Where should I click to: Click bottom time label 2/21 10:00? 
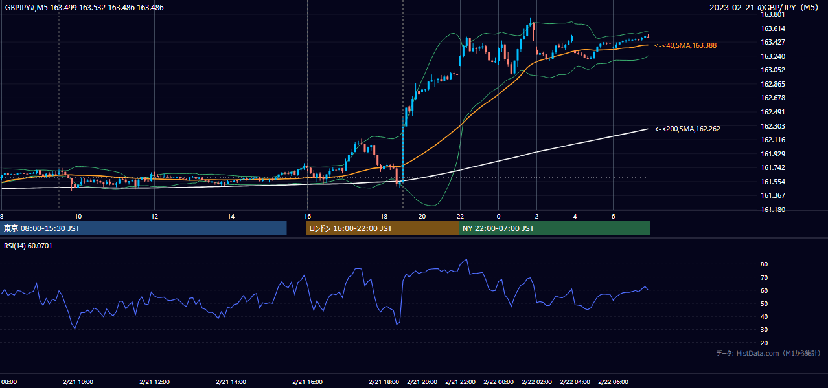tap(78, 382)
